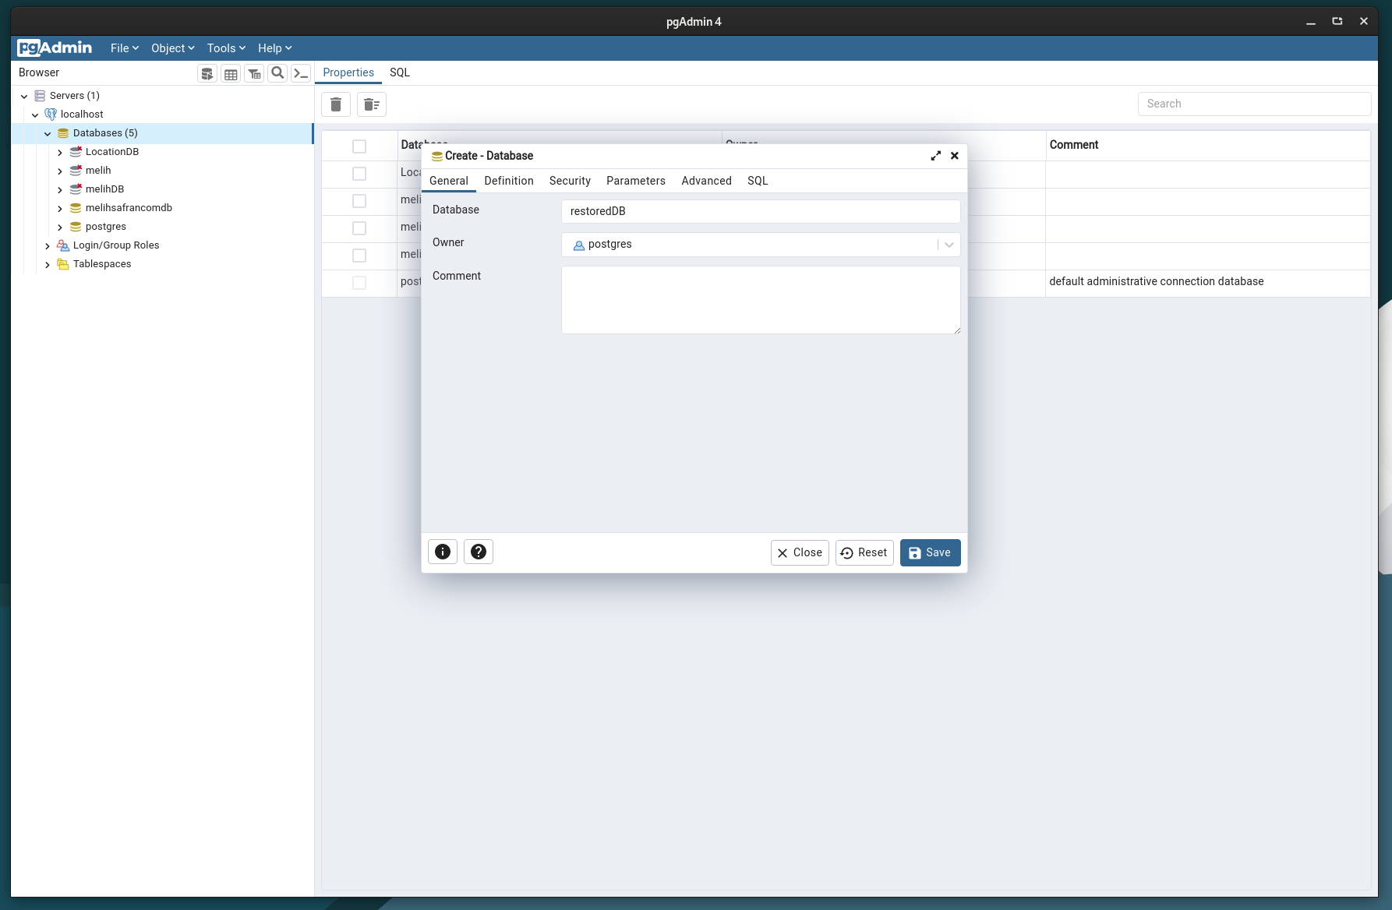The width and height of the screenshot is (1392, 910).
Task: Click the help question mark button
Action: 479,552
